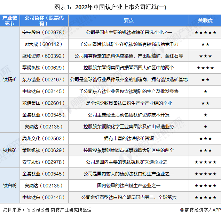Click the four-star rating beside 钛精矿 攀钢钒钛
This screenshot has width=221, height=217.
205,68
